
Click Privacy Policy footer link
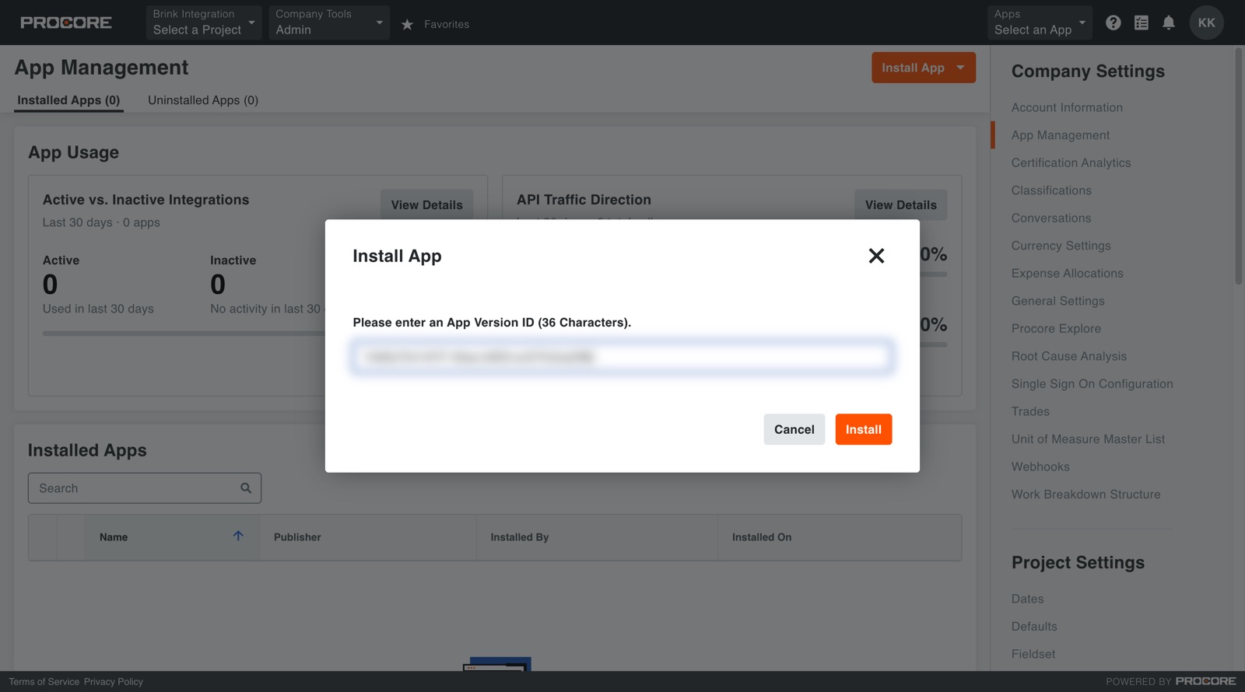tap(114, 682)
